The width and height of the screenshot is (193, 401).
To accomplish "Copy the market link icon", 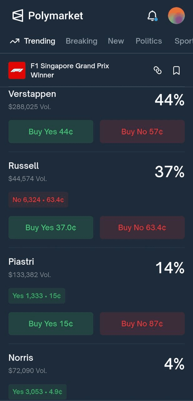I will [x=158, y=70].
